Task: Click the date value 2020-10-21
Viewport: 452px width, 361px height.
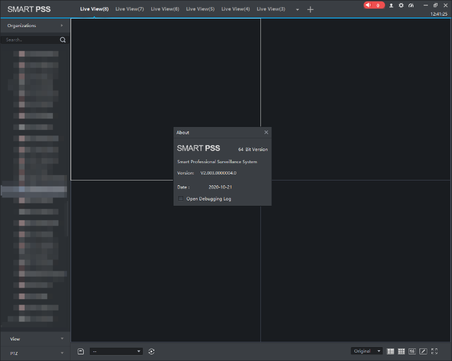Action: [220, 187]
